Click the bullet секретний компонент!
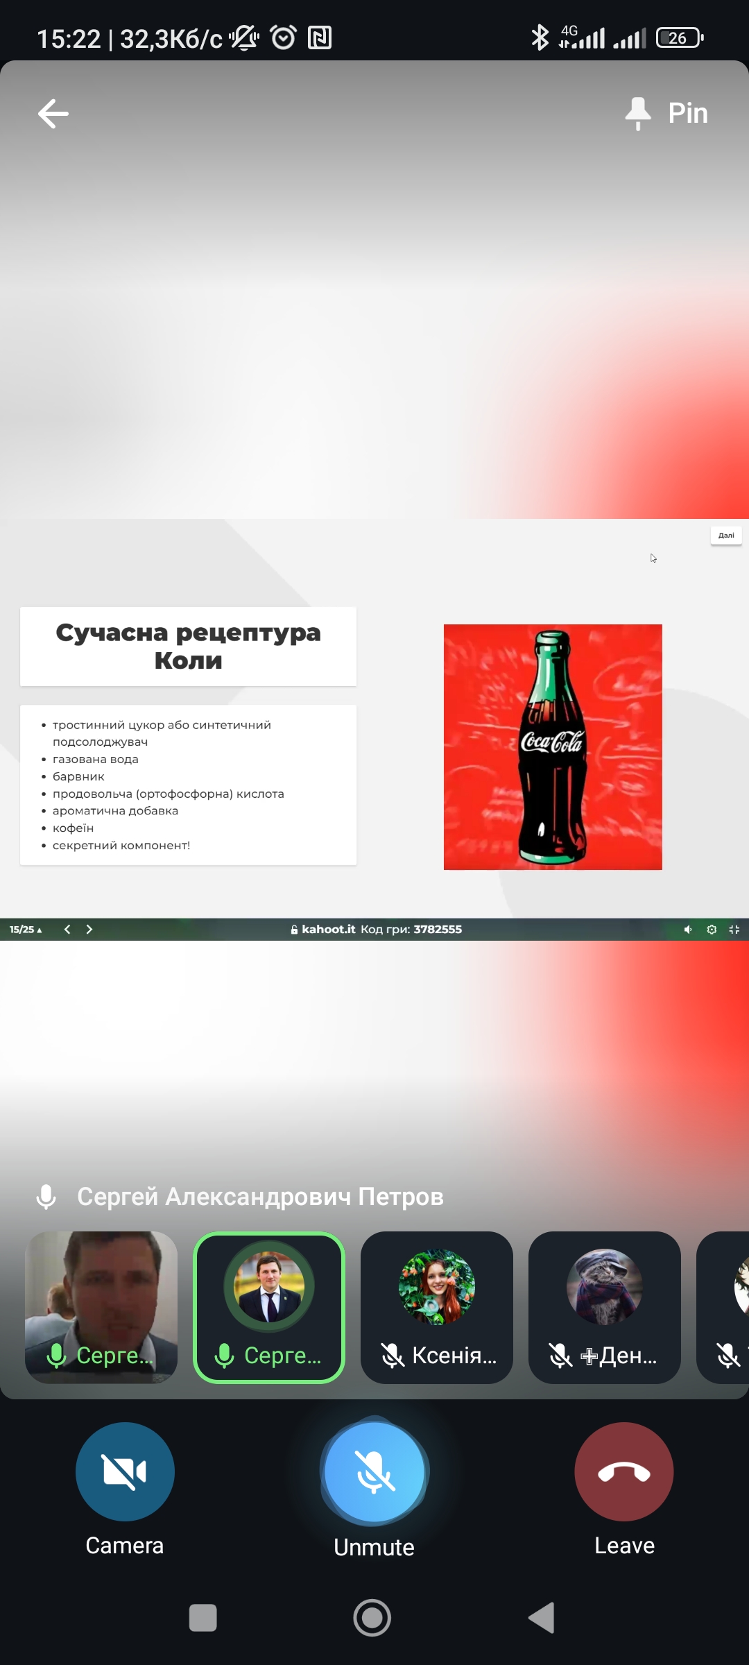This screenshot has height=1665, width=749. pos(121,845)
